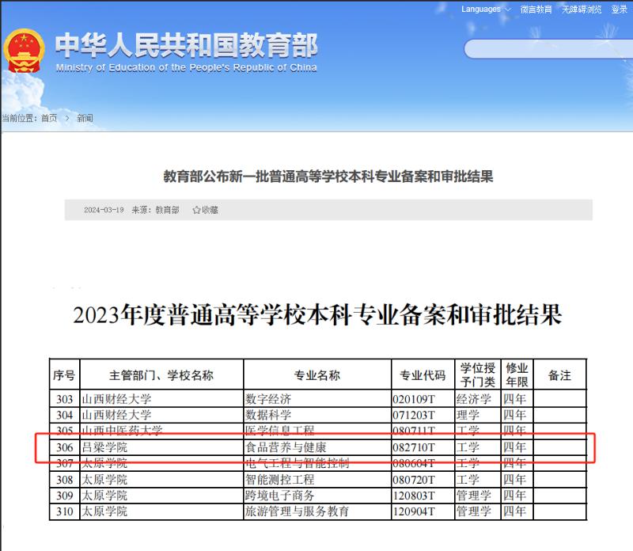Click major code 082710T
The height and width of the screenshot is (551, 633).
coord(414,447)
